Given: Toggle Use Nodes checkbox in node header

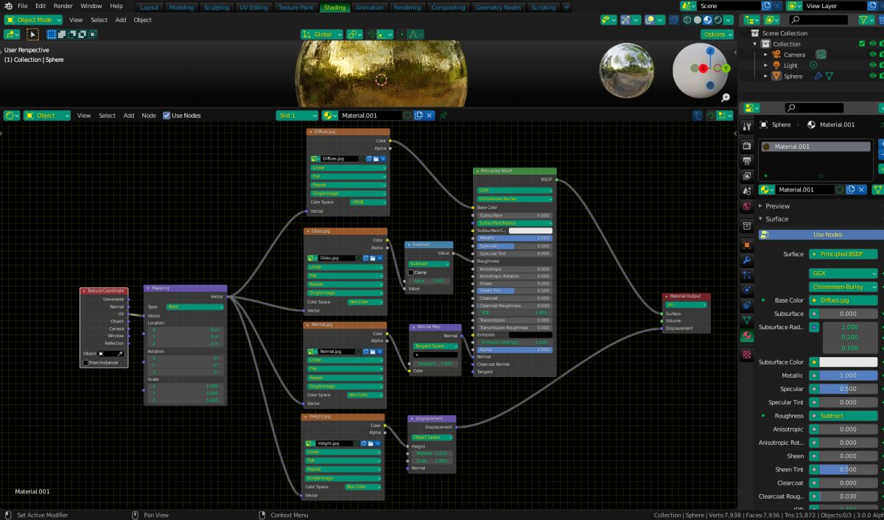Looking at the screenshot, I should pos(166,116).
